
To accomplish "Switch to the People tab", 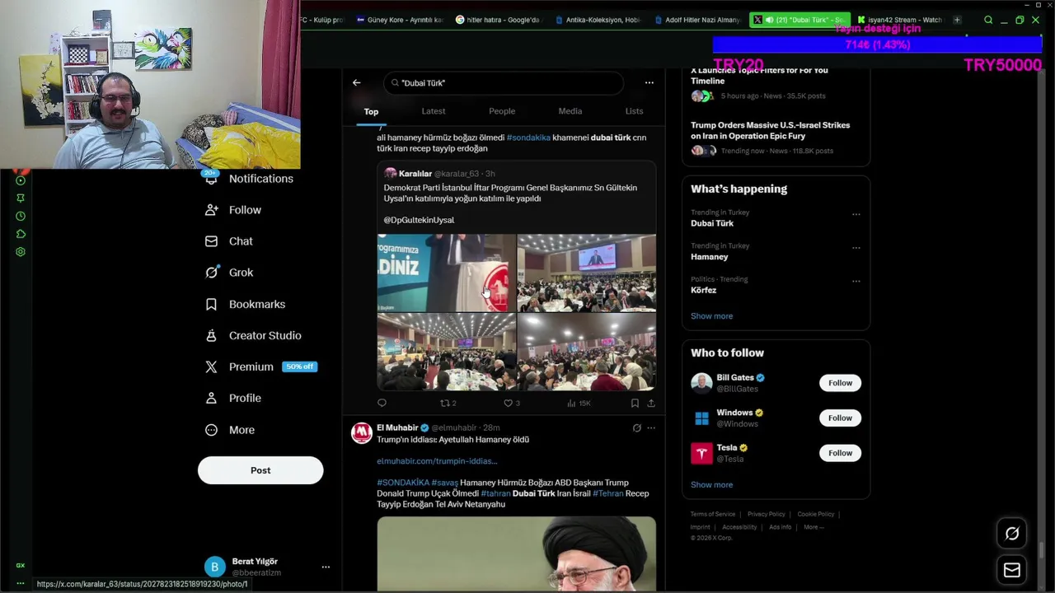I will (x=502, y=111).
